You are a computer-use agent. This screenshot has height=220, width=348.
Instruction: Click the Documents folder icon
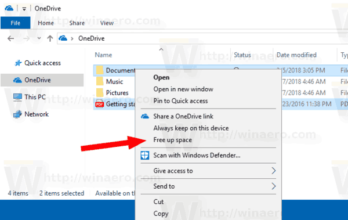point(100,70)
